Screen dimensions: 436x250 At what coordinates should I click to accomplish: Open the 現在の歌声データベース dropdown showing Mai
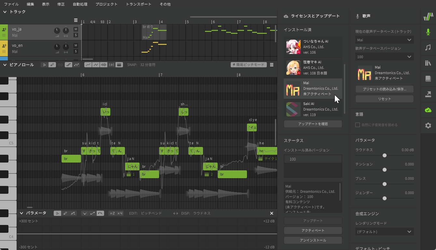(x=385, y=40)
